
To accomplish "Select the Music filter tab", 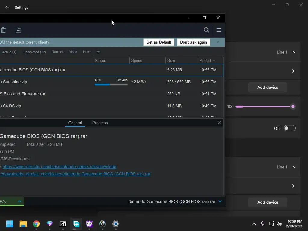I will (87, 52).
